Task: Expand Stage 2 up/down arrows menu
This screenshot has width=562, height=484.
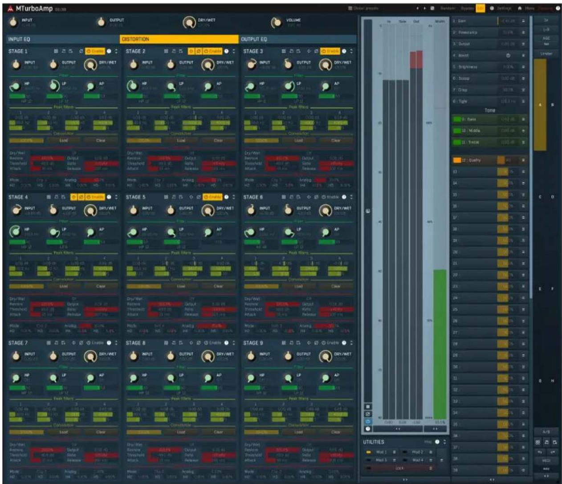Action: (x=234, y=51)
